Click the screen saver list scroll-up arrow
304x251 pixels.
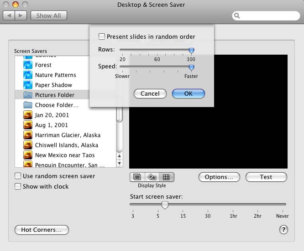(120, 156)
